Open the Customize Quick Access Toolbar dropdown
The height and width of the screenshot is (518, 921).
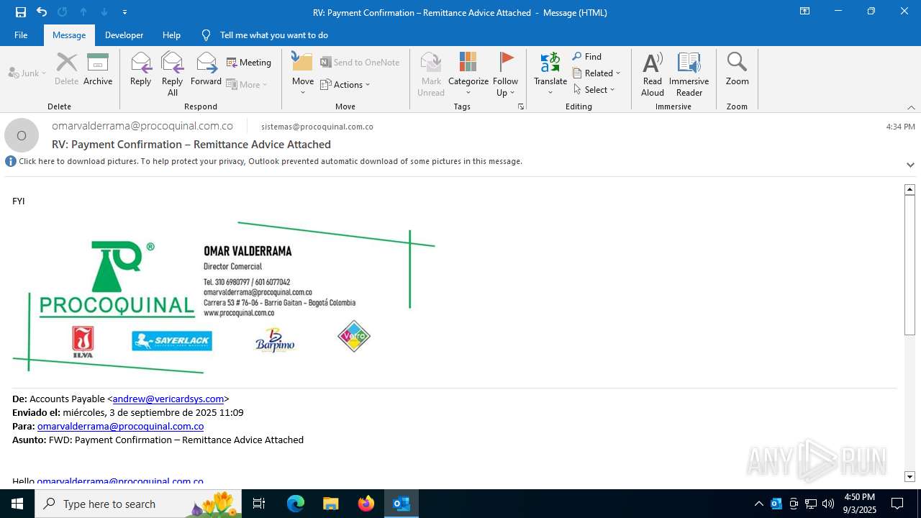tap(125, 12)
